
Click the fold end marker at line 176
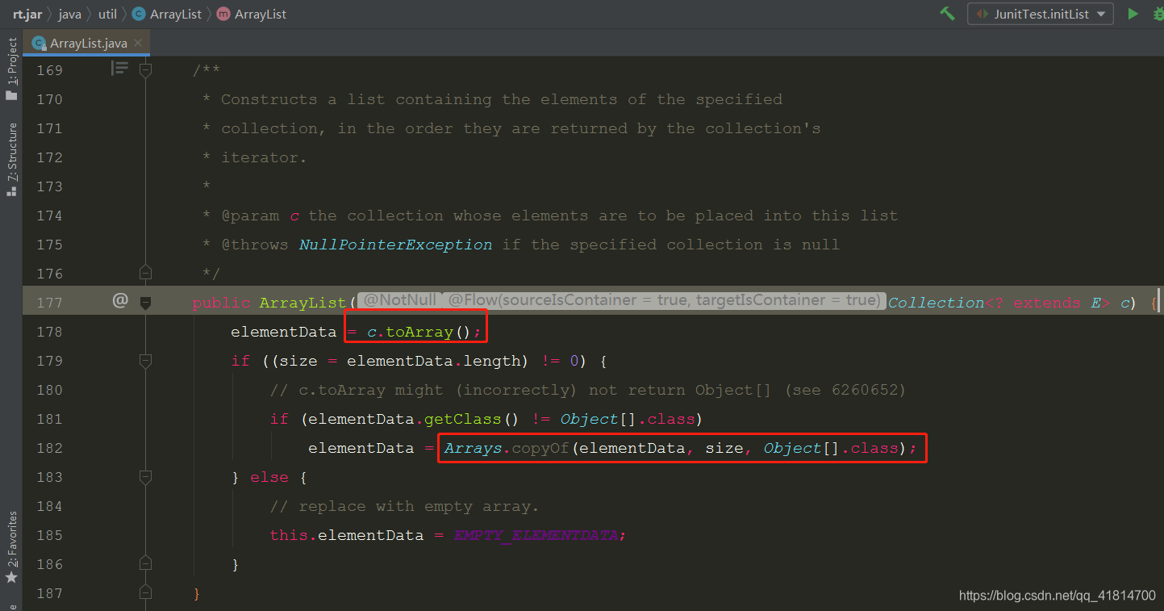[145, 272]
